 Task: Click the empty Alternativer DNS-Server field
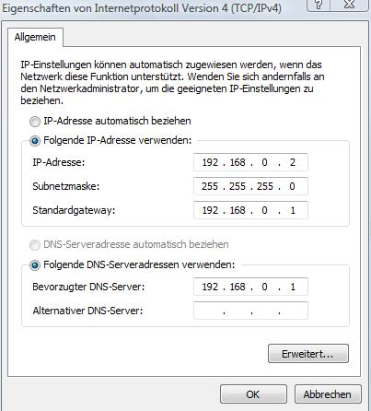pos(250,311)
